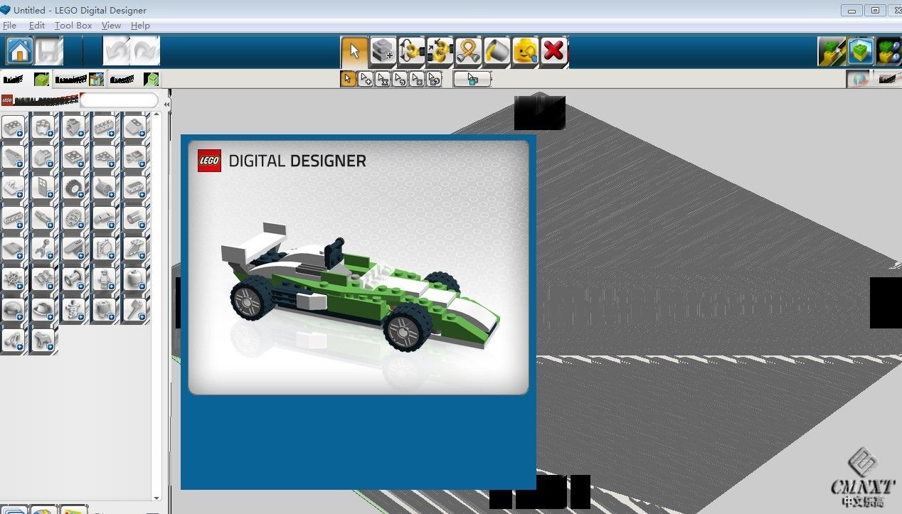Choose shape selection sub-tool
902x514 pixels.
click(417, 79)
